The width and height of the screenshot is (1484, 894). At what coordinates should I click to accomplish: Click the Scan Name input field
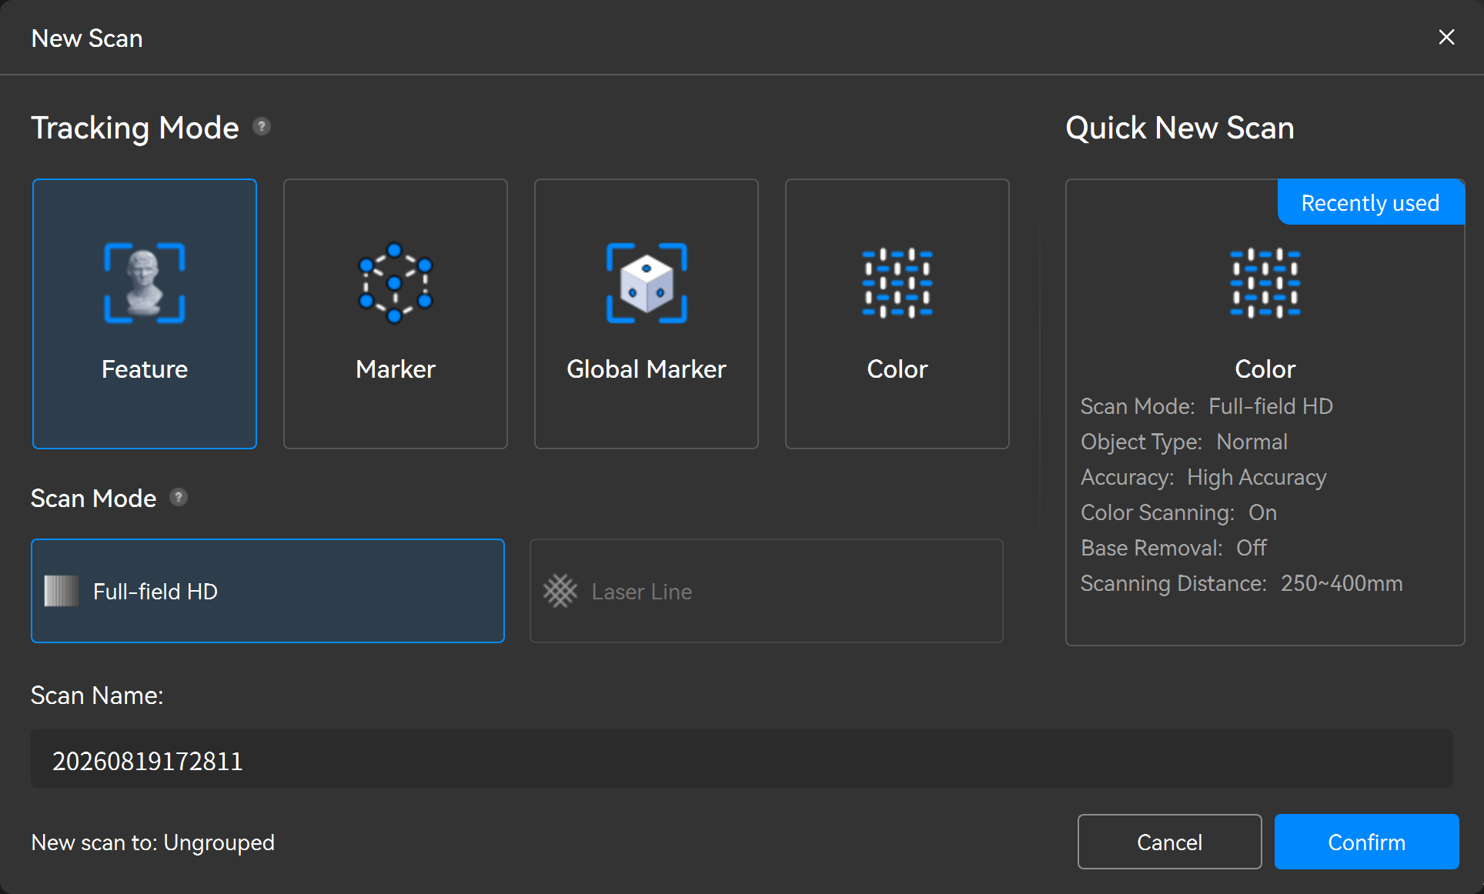(742, 759)
